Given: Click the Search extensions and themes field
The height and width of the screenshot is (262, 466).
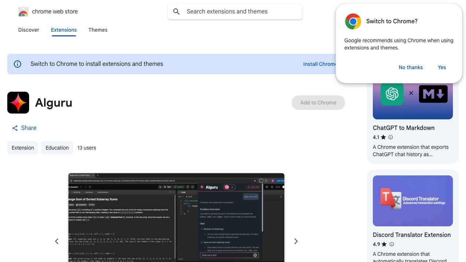Looking at the screenshot, I should (235, 12).
